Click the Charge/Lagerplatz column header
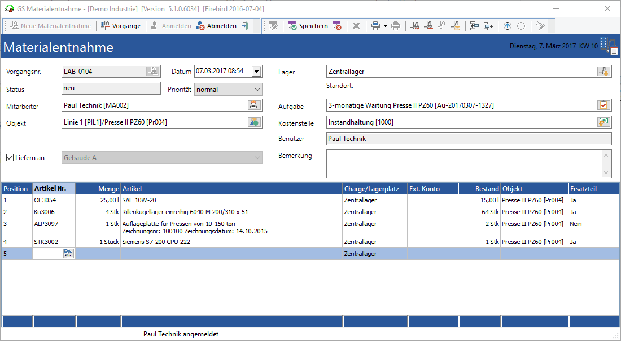The width and height of the screenshot is (621, 341). 375,189
